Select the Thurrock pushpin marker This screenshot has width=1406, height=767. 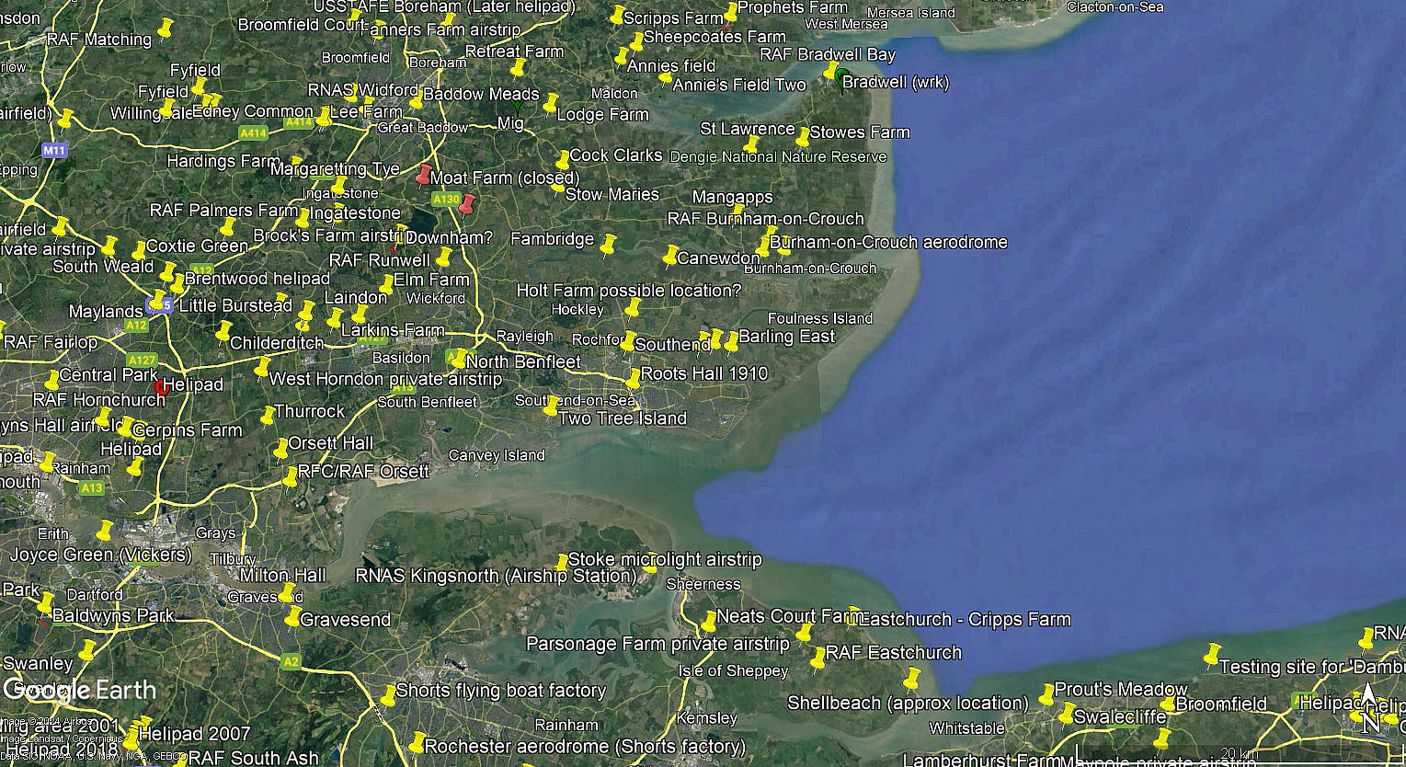269,415
